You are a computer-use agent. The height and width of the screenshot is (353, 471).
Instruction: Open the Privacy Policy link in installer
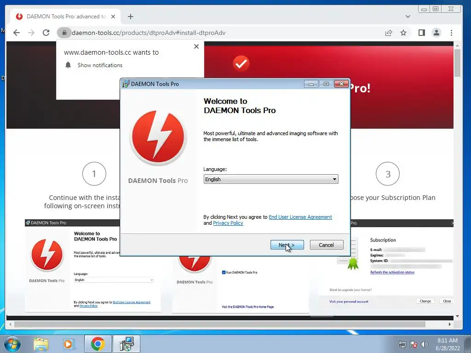[228, 223]
